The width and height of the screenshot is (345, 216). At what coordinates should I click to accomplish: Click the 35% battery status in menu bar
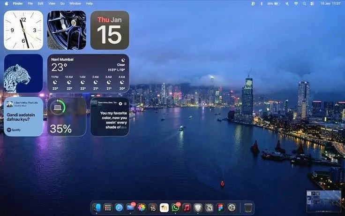tap(273, 4)
